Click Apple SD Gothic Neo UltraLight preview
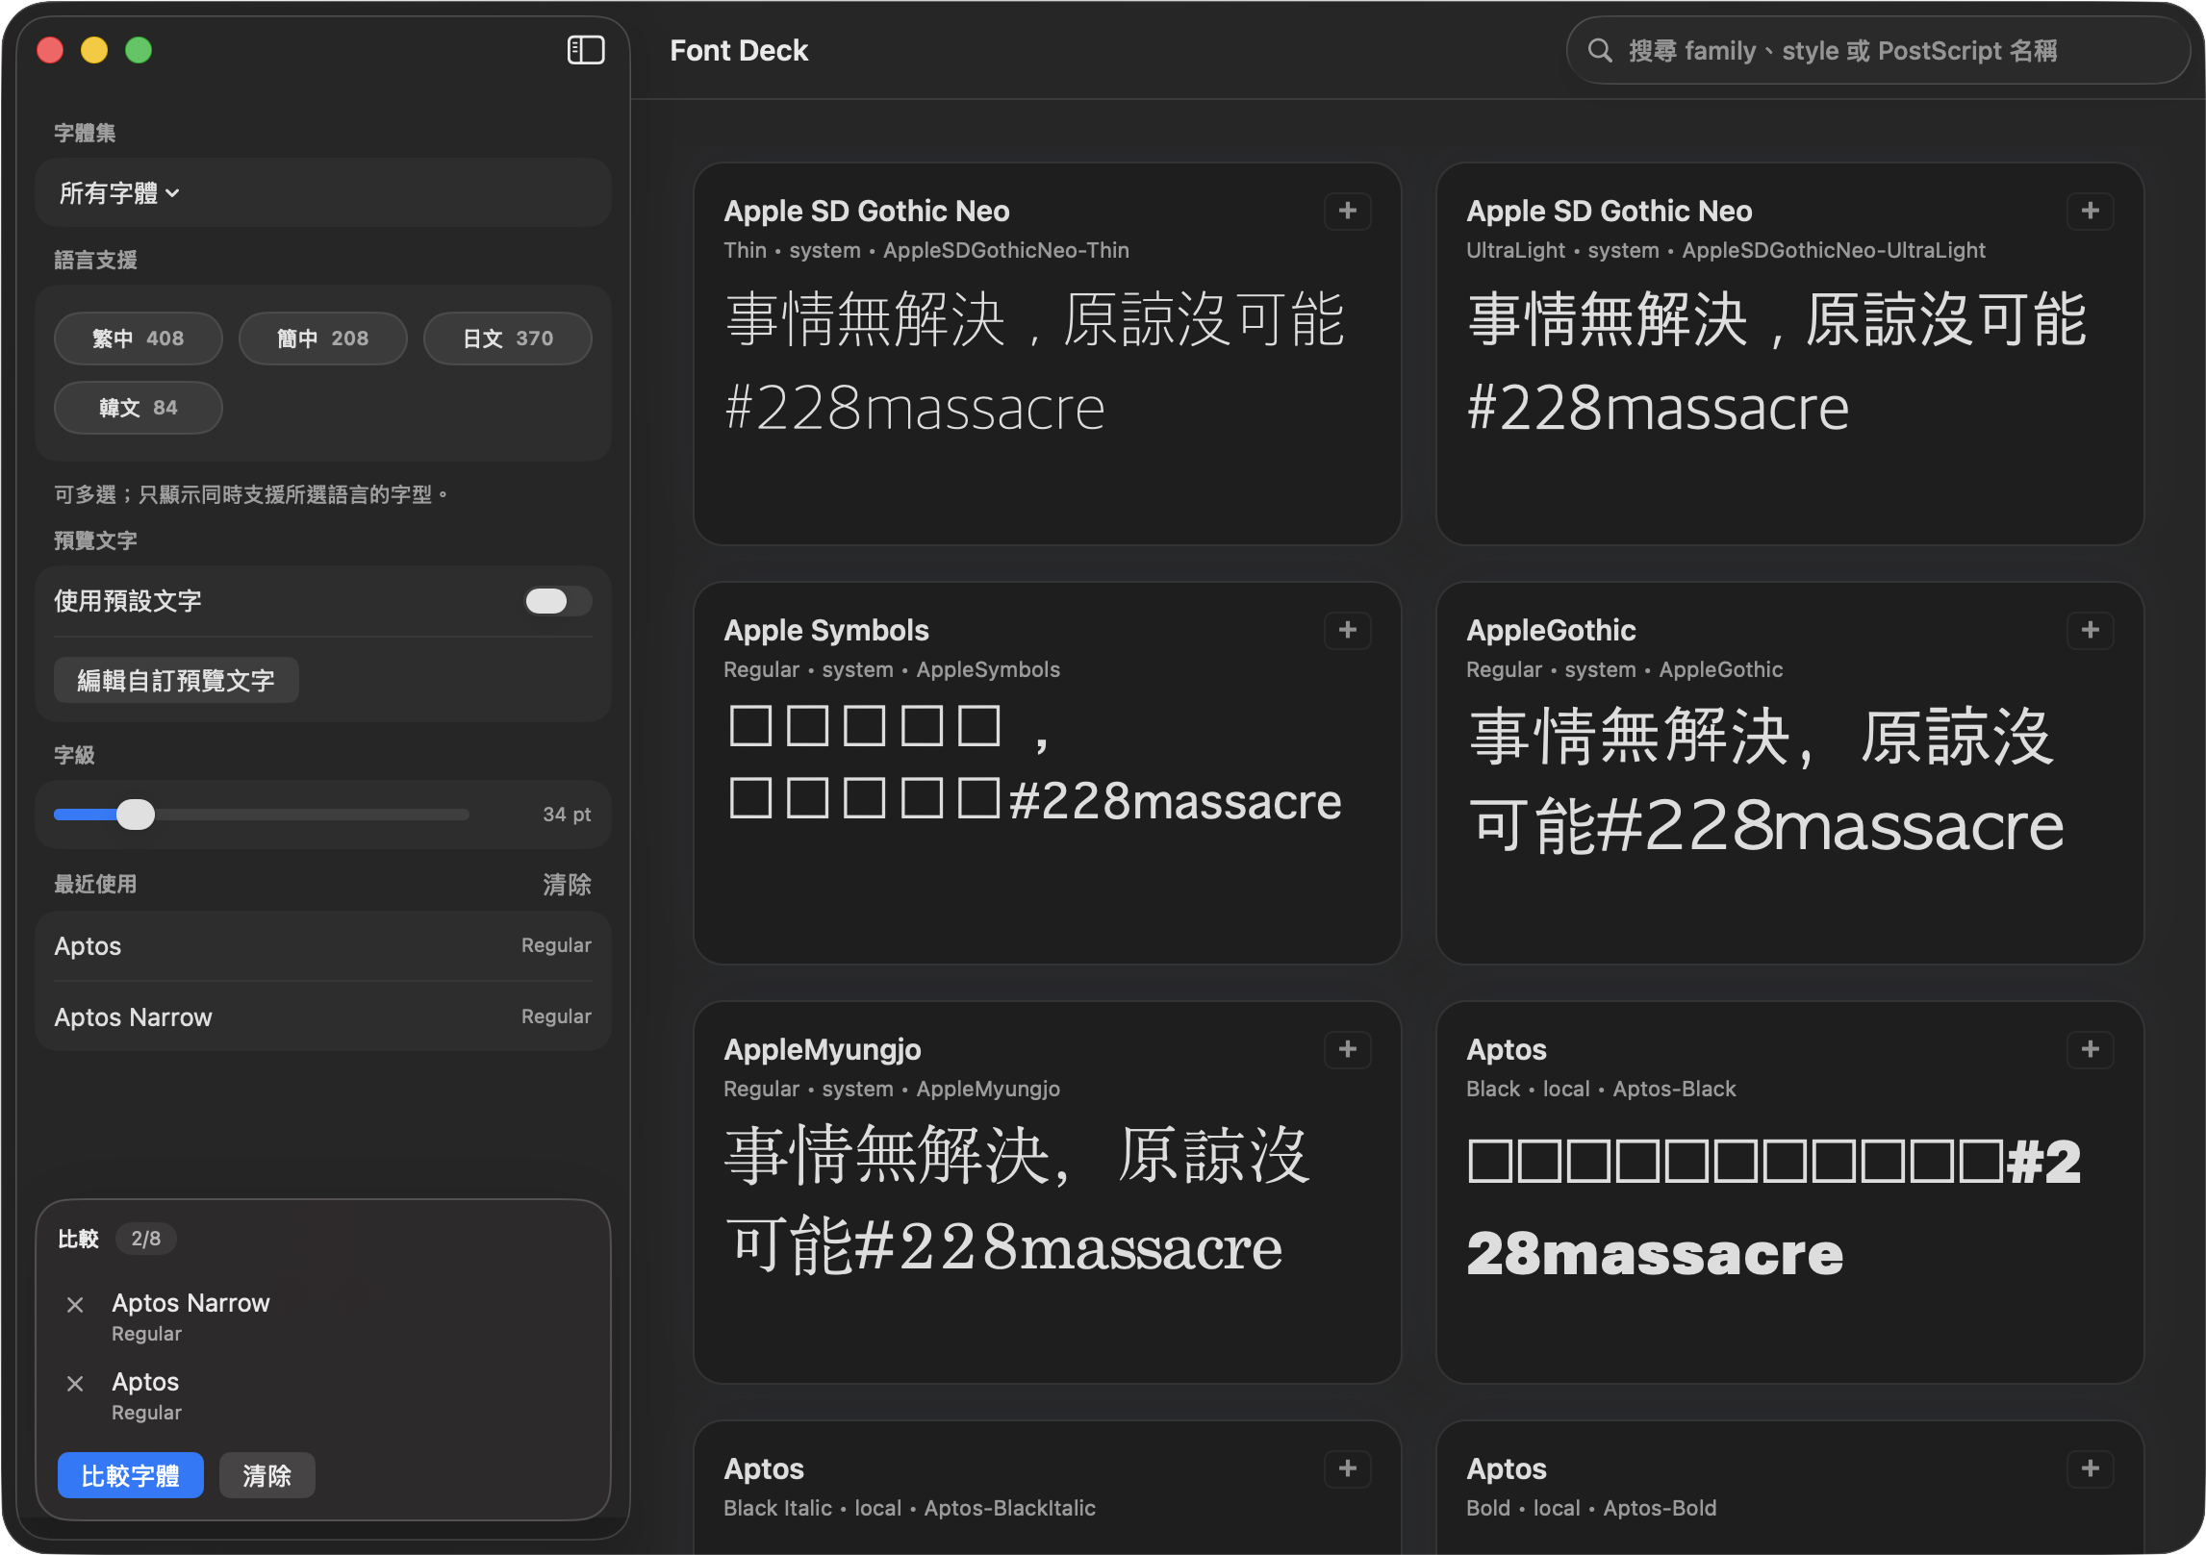 [x=1776, y=364]
